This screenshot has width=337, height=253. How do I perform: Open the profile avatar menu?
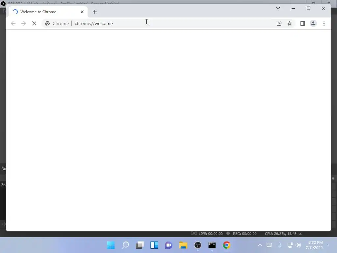point(313,23)
